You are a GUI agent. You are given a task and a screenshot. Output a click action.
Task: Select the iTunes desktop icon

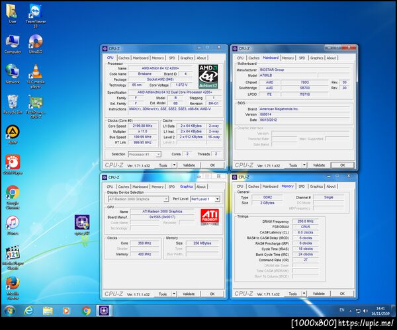[12, 223]
